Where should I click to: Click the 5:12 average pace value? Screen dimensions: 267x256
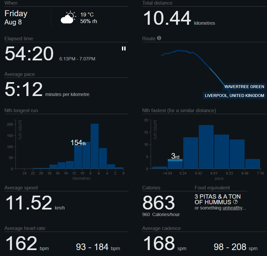coord(23,90)
